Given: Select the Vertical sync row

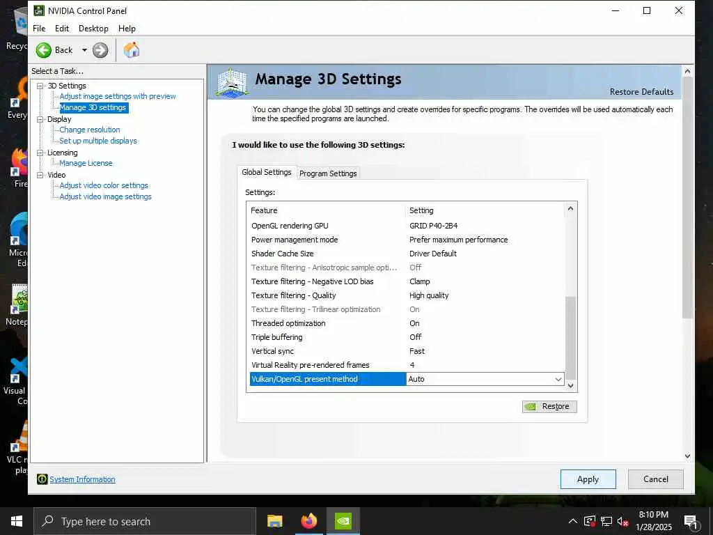Looking at the screenshot, I should tap(407, 351).
